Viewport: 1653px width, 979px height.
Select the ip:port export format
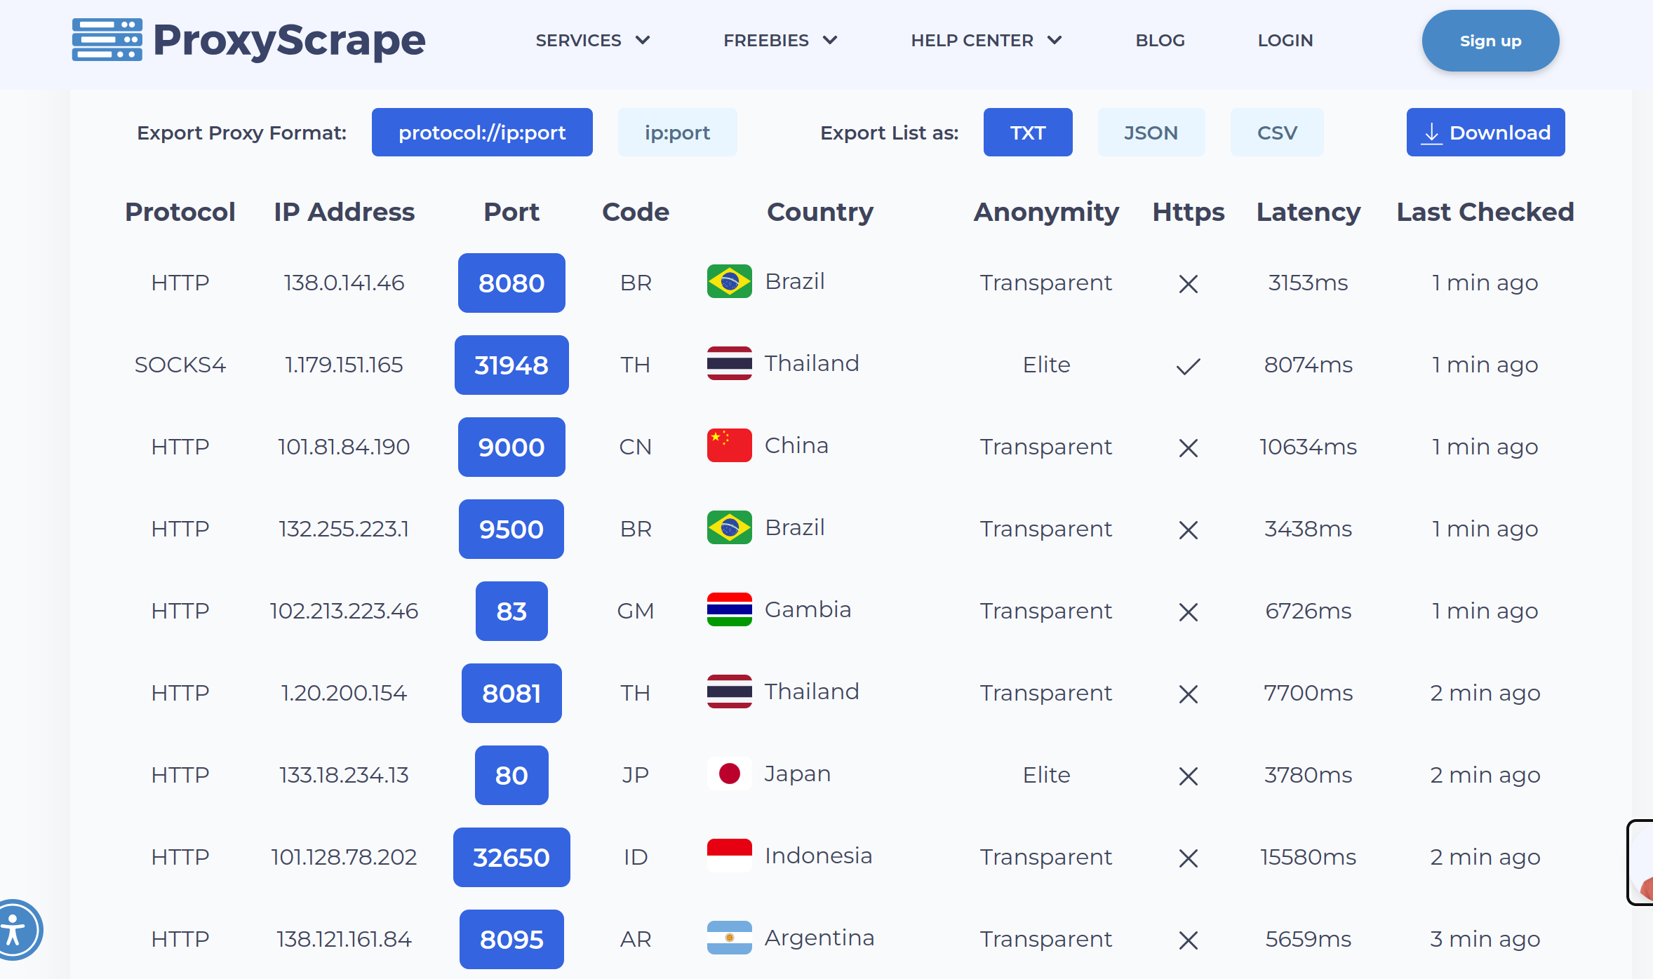click(x=677, y=133)
